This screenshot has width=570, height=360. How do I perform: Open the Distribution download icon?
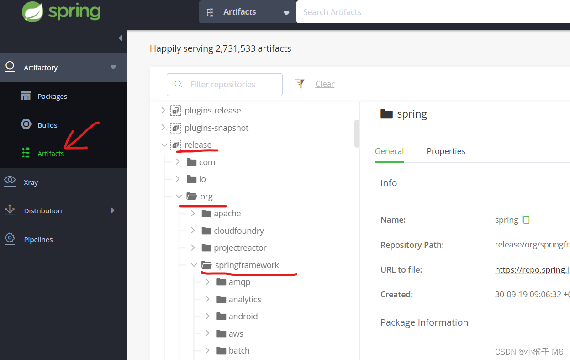click(10, 210)
